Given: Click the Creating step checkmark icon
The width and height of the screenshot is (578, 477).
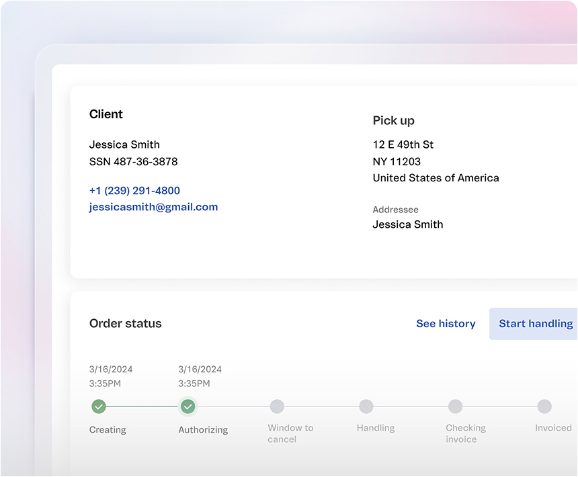Looking at the screenshot, I should (x=99, y=406).
